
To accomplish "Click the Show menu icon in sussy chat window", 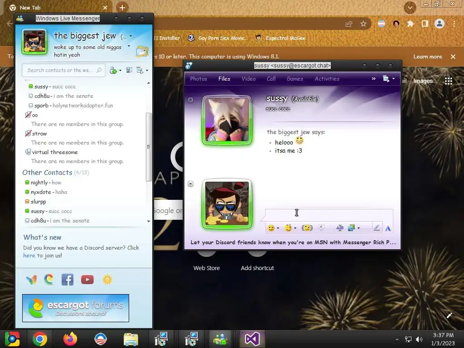I will pyautogui.click(x=386, y=79).
